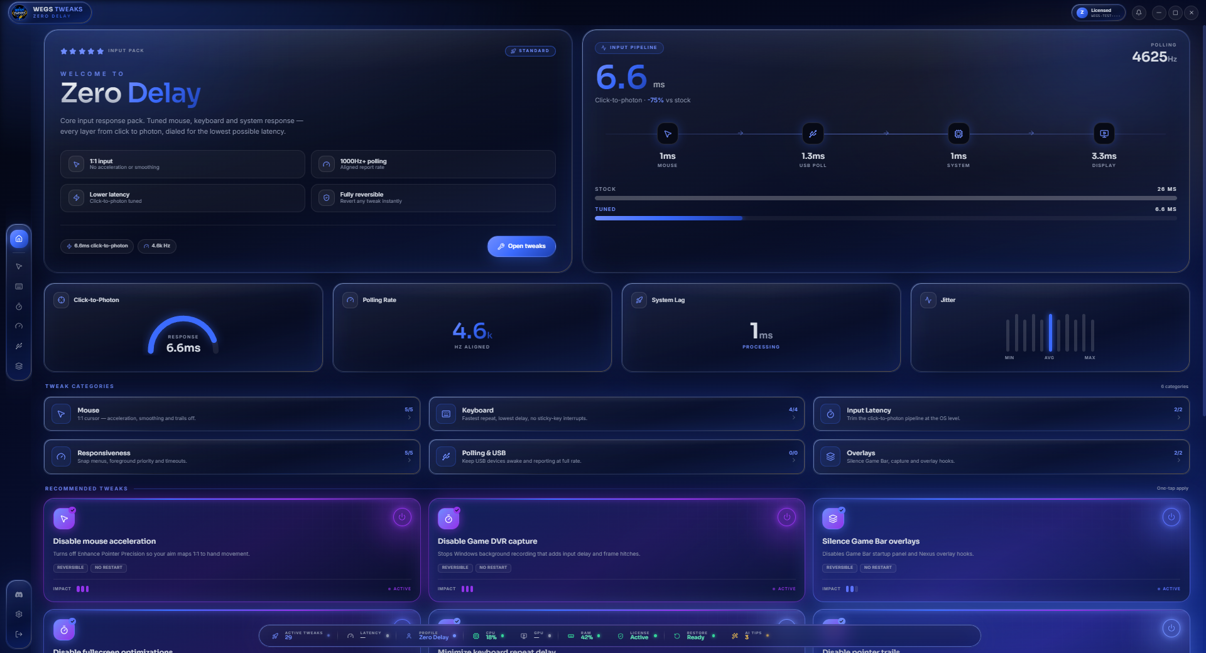Toggle Silence Game Bar overlays power switch
Image resolution: width=1206 pixels, height=653 pixels.
click(1171, 517)
